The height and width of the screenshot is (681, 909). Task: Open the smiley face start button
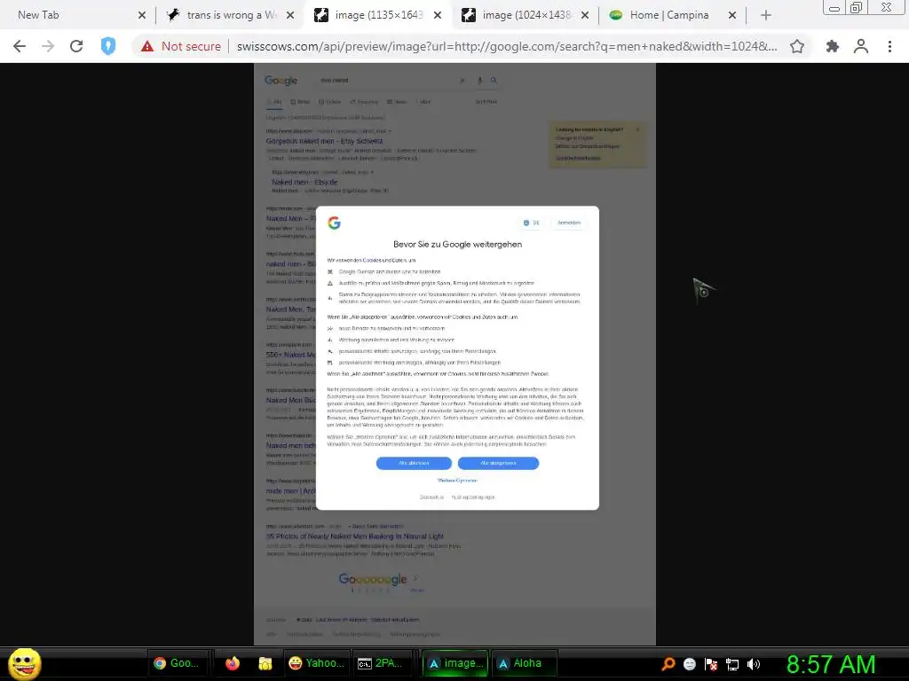point(24,663)
